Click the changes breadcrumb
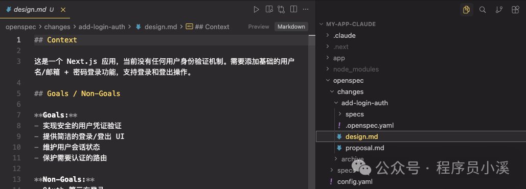The image size is (526, 189). coord(57,27)
